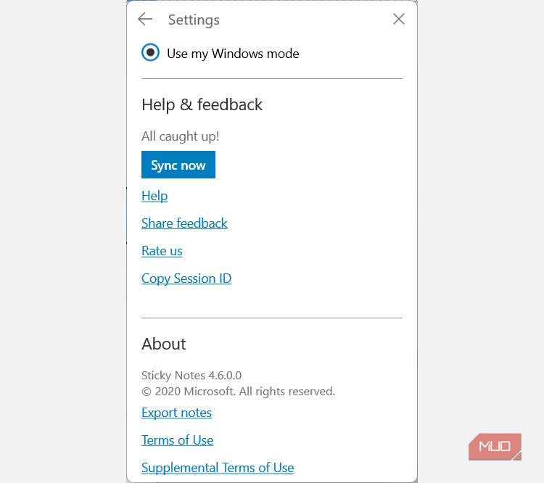Viewport: 544px width, 483px height.
Task: Close the Settings panel with the X
Action: [x=398, y=20]
